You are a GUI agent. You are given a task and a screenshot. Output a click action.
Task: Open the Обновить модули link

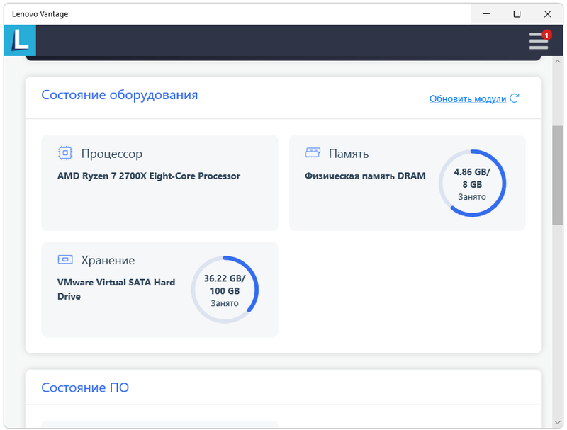click(x=467, y=99)
